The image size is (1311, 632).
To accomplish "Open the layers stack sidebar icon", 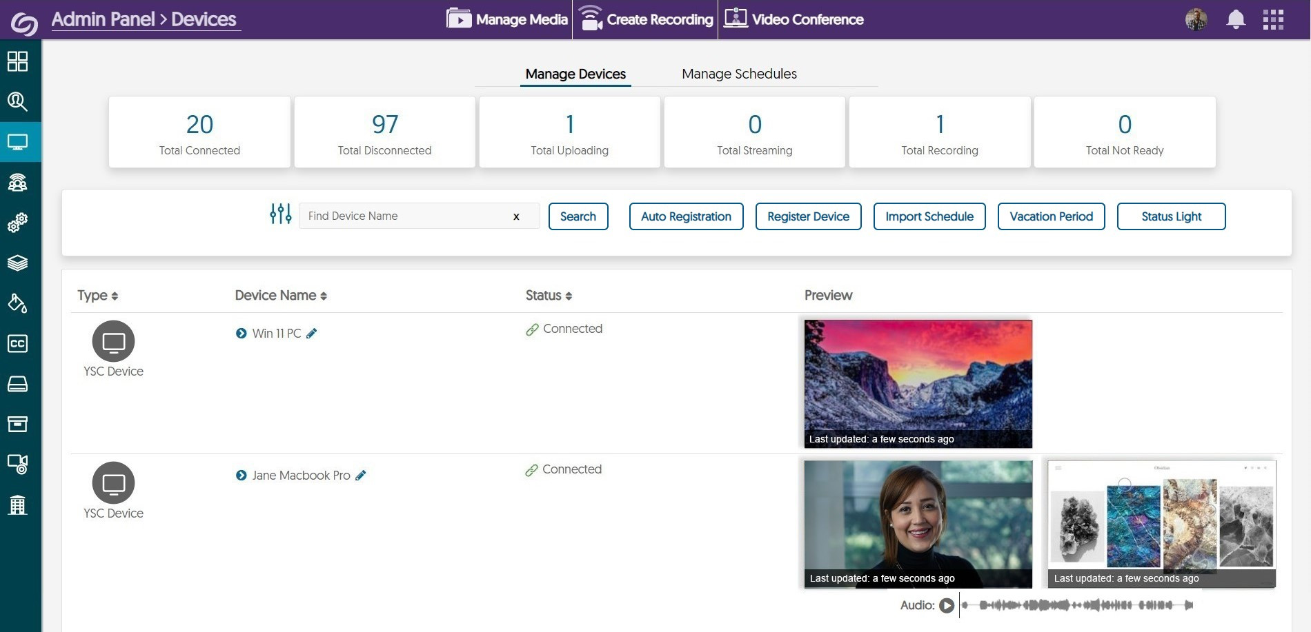I will click(x=18, y=263).
